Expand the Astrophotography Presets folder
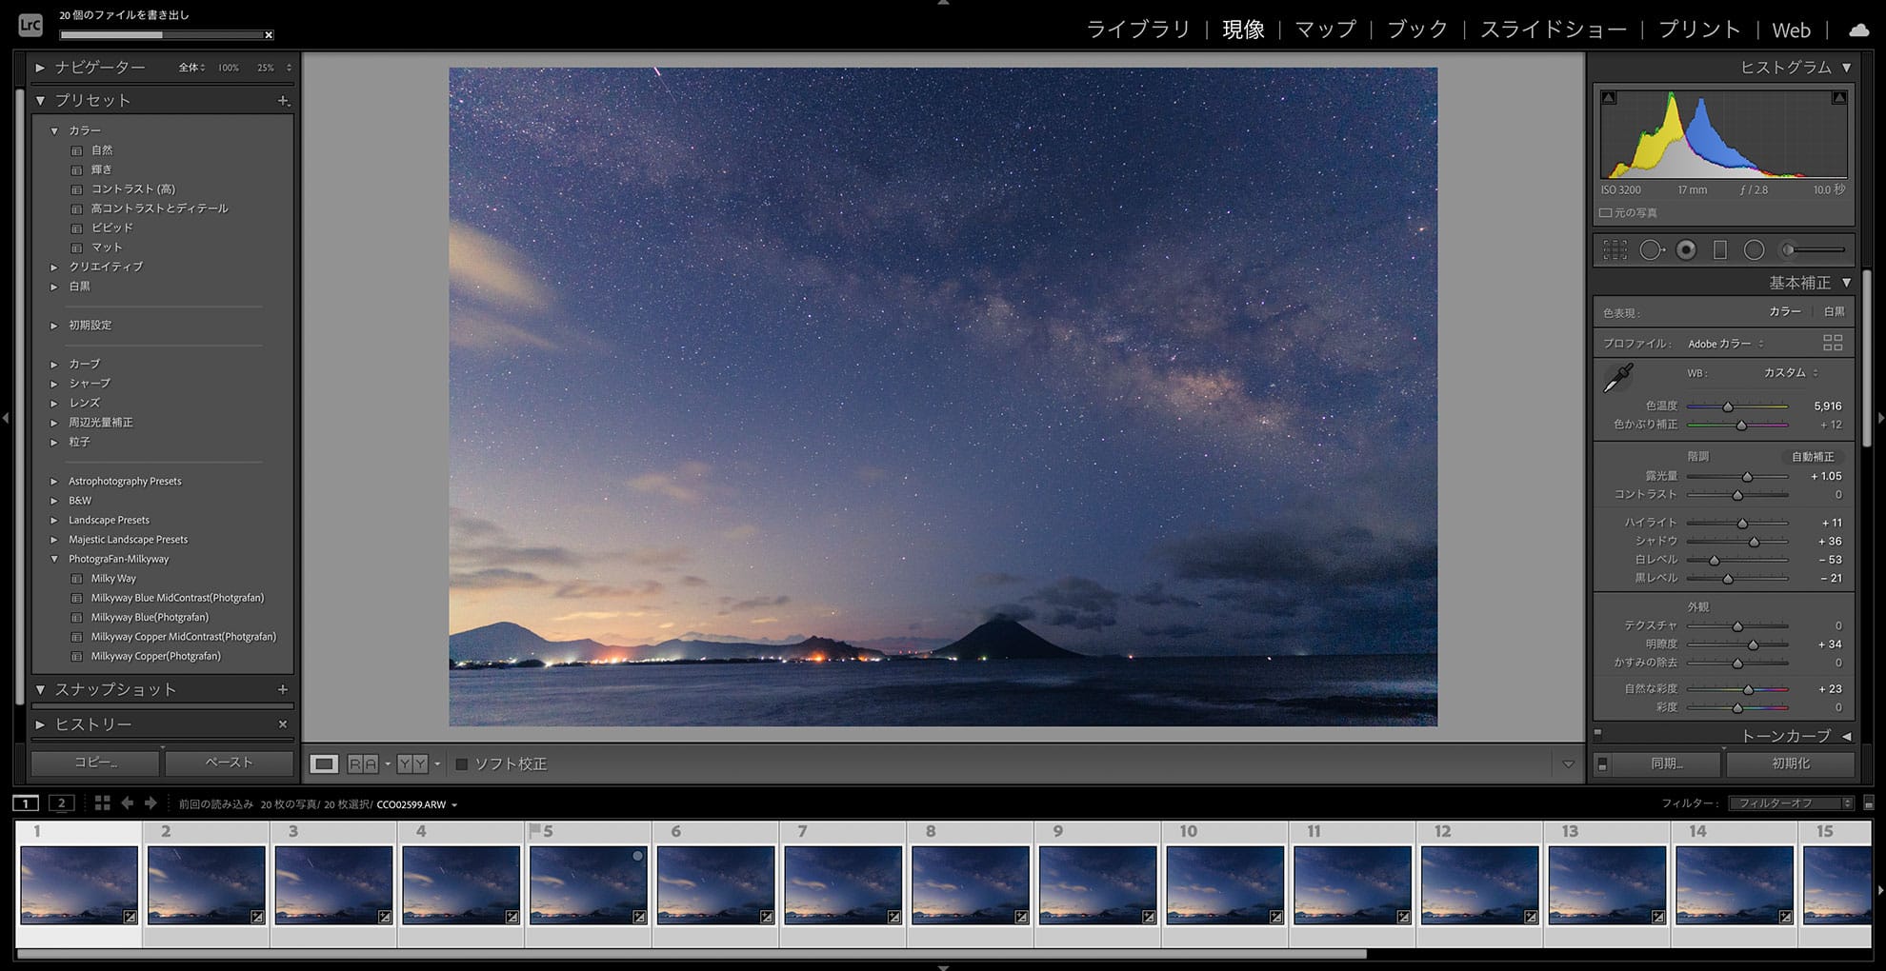 click(54, 482)
